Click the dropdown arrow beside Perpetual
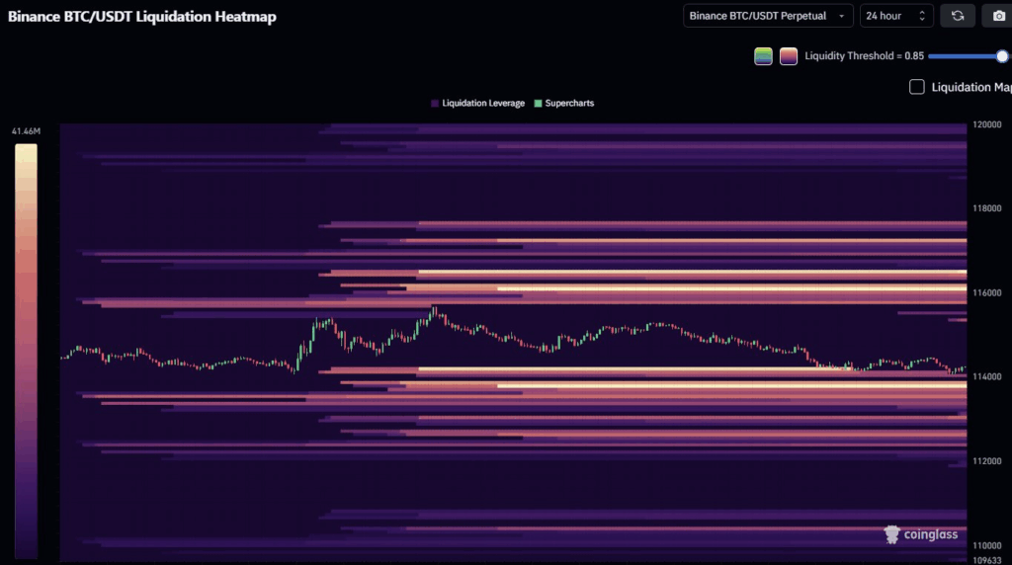 click(x=842, y=16)
